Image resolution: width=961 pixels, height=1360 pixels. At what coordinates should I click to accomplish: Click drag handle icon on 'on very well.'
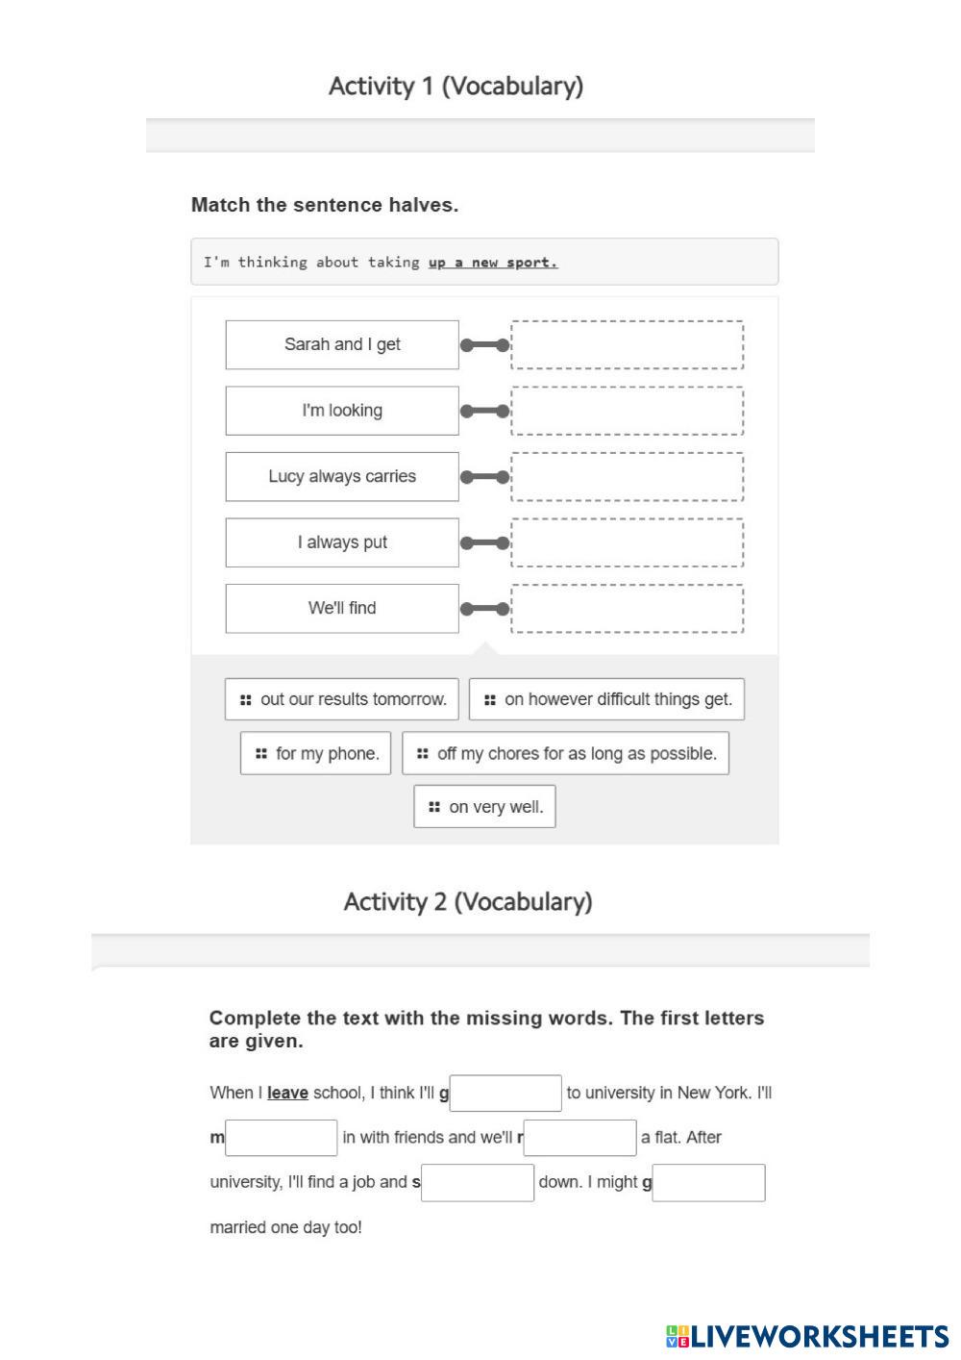coord(434,807)
